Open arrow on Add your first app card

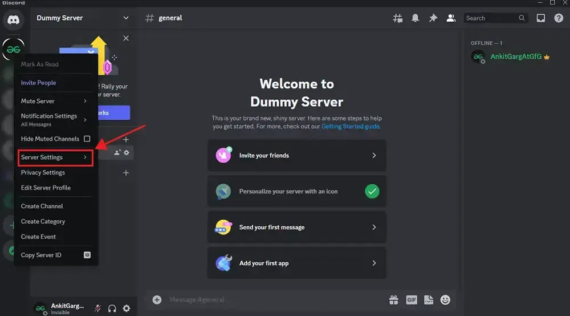(374, 263)
